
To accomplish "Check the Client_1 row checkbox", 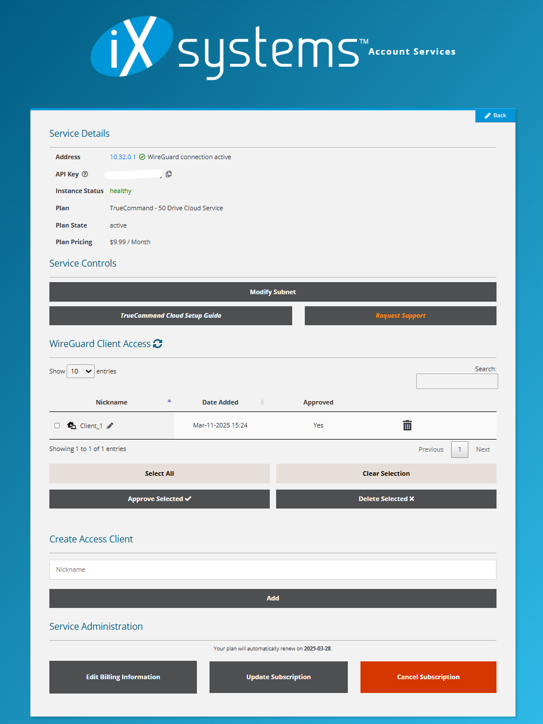I will [x=57, y=425].
